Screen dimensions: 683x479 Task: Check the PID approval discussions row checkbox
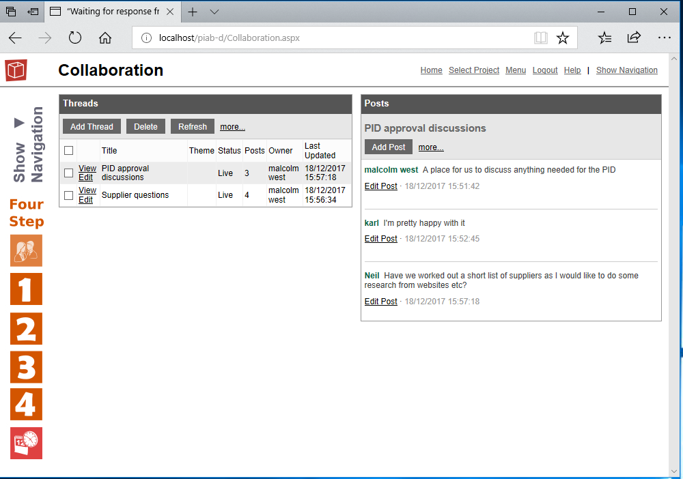click(68, 173)
